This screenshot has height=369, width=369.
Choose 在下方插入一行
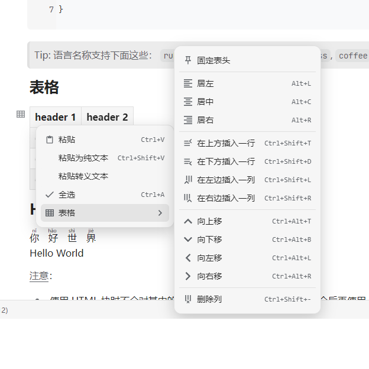[247, 161]
